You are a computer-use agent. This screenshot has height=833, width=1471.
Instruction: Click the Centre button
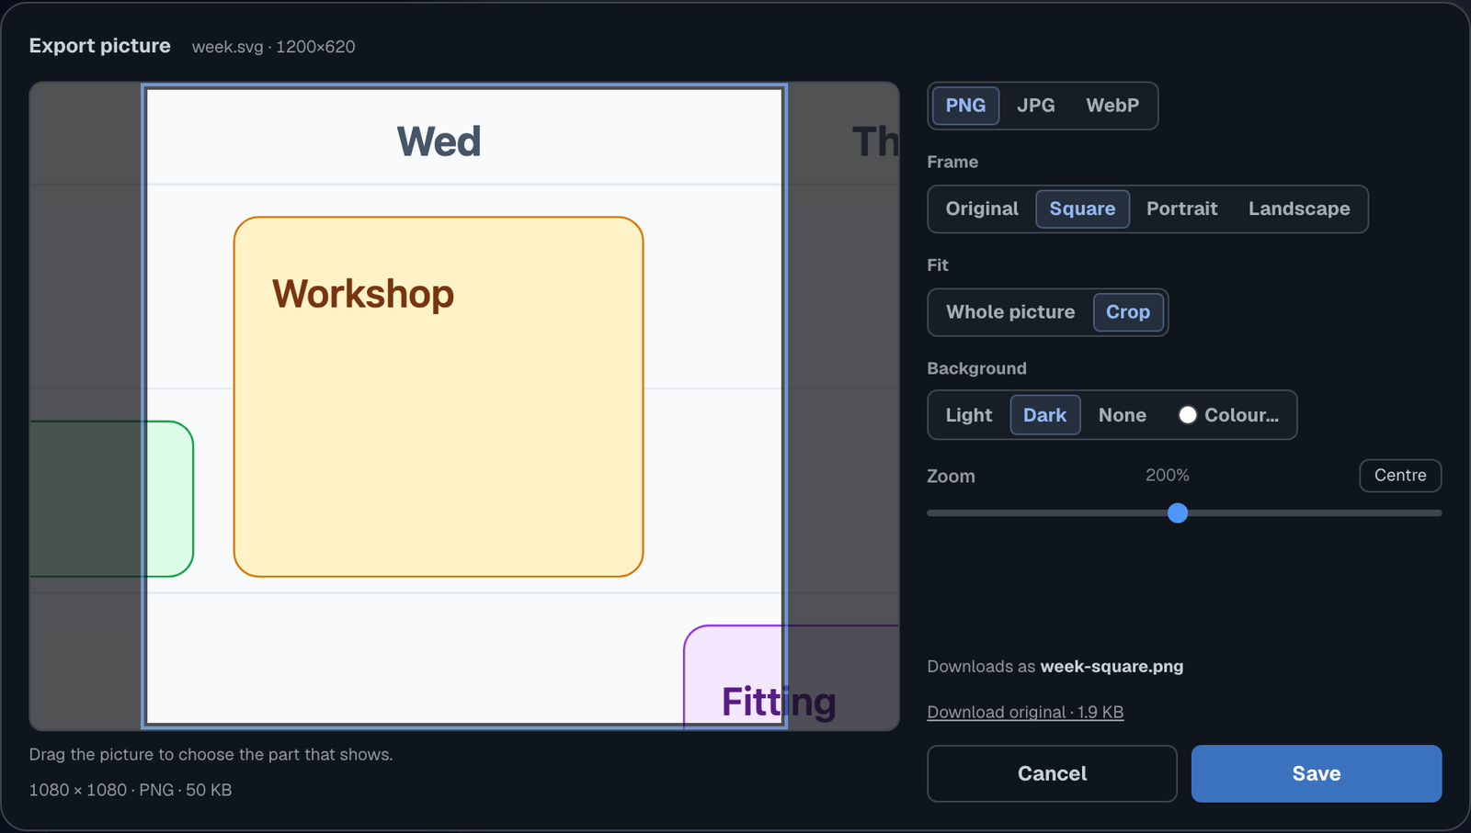(1400, 476)
